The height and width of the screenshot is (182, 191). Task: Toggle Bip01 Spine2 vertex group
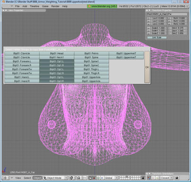pos(91,65)
